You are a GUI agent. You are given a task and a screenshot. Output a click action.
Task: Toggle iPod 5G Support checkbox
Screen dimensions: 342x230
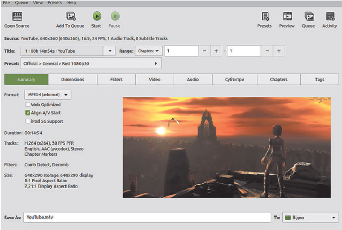[28, 121]
